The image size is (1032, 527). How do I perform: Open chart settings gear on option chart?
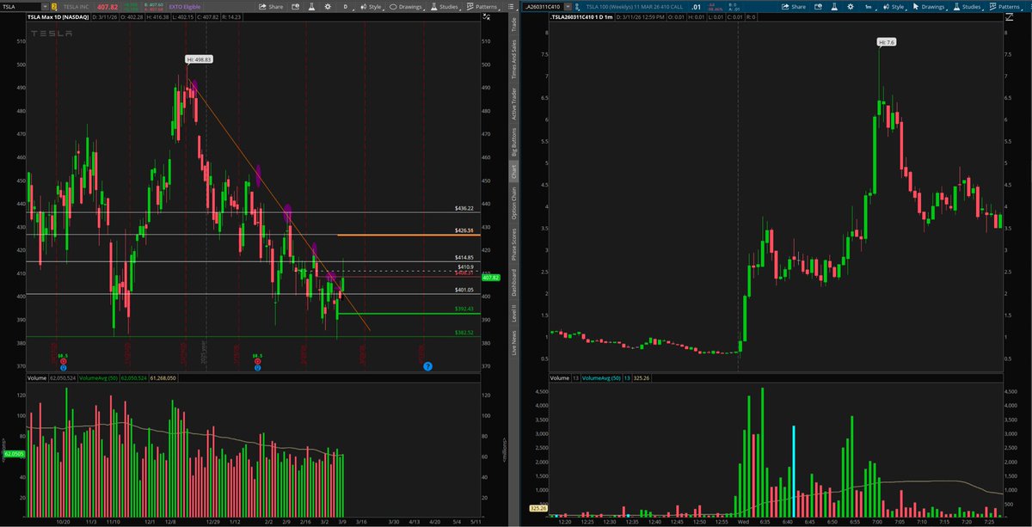(851, 7)
